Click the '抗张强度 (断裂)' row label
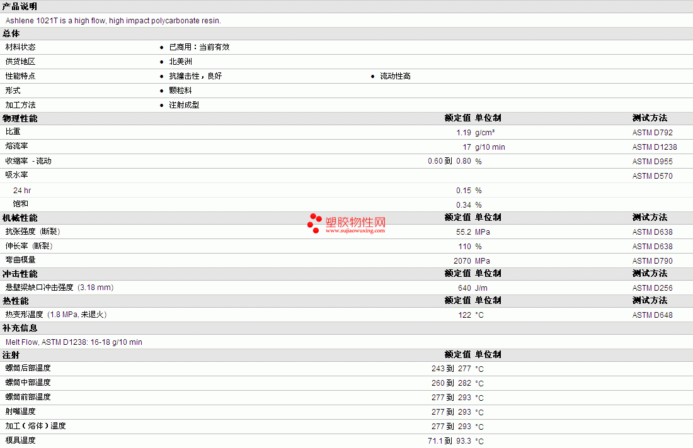 coord(33,232)
